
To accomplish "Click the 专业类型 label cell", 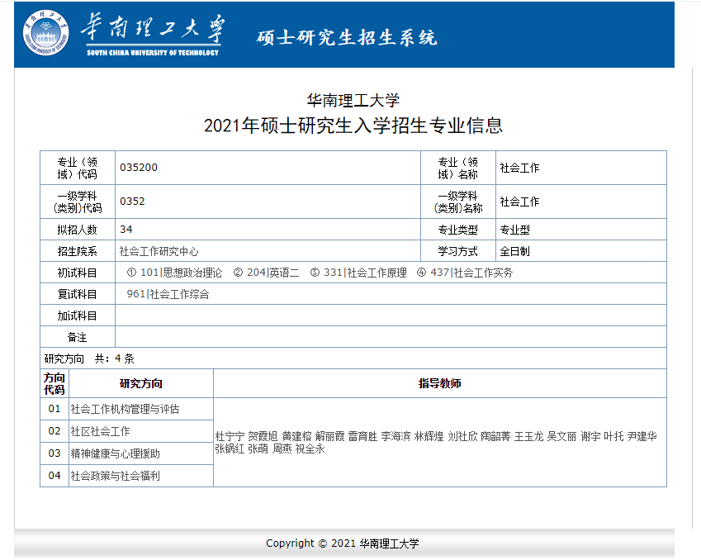I will pos(457,230).
